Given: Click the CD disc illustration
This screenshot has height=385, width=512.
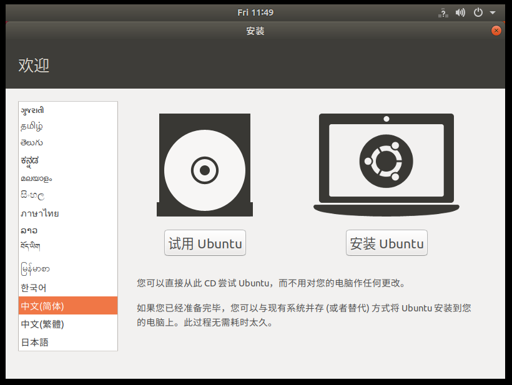Looking at the screenshot, I should [x=205, y=165].
